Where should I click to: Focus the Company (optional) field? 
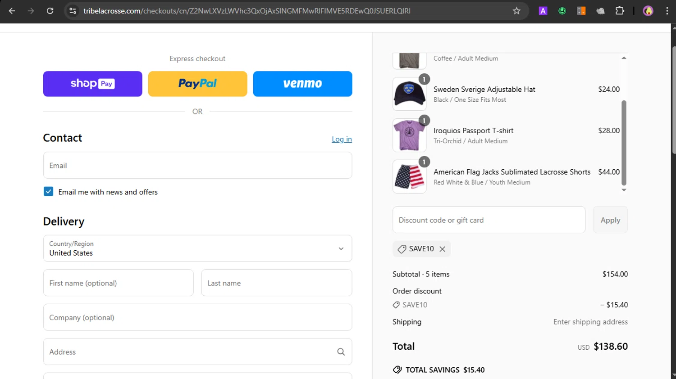click(197, 317)
